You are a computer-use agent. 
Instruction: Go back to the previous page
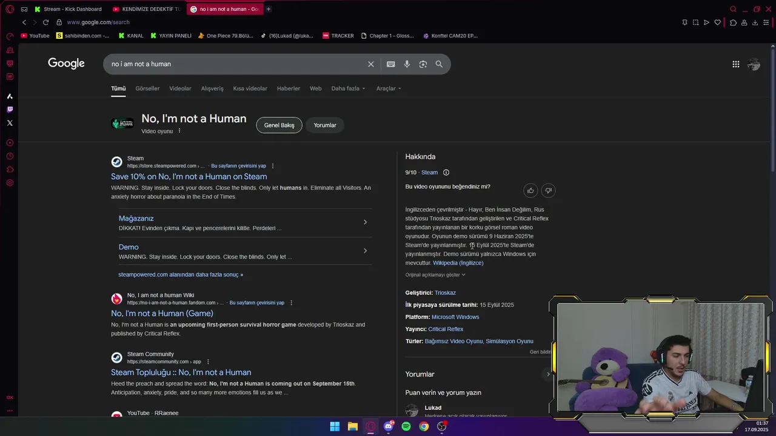24,22
